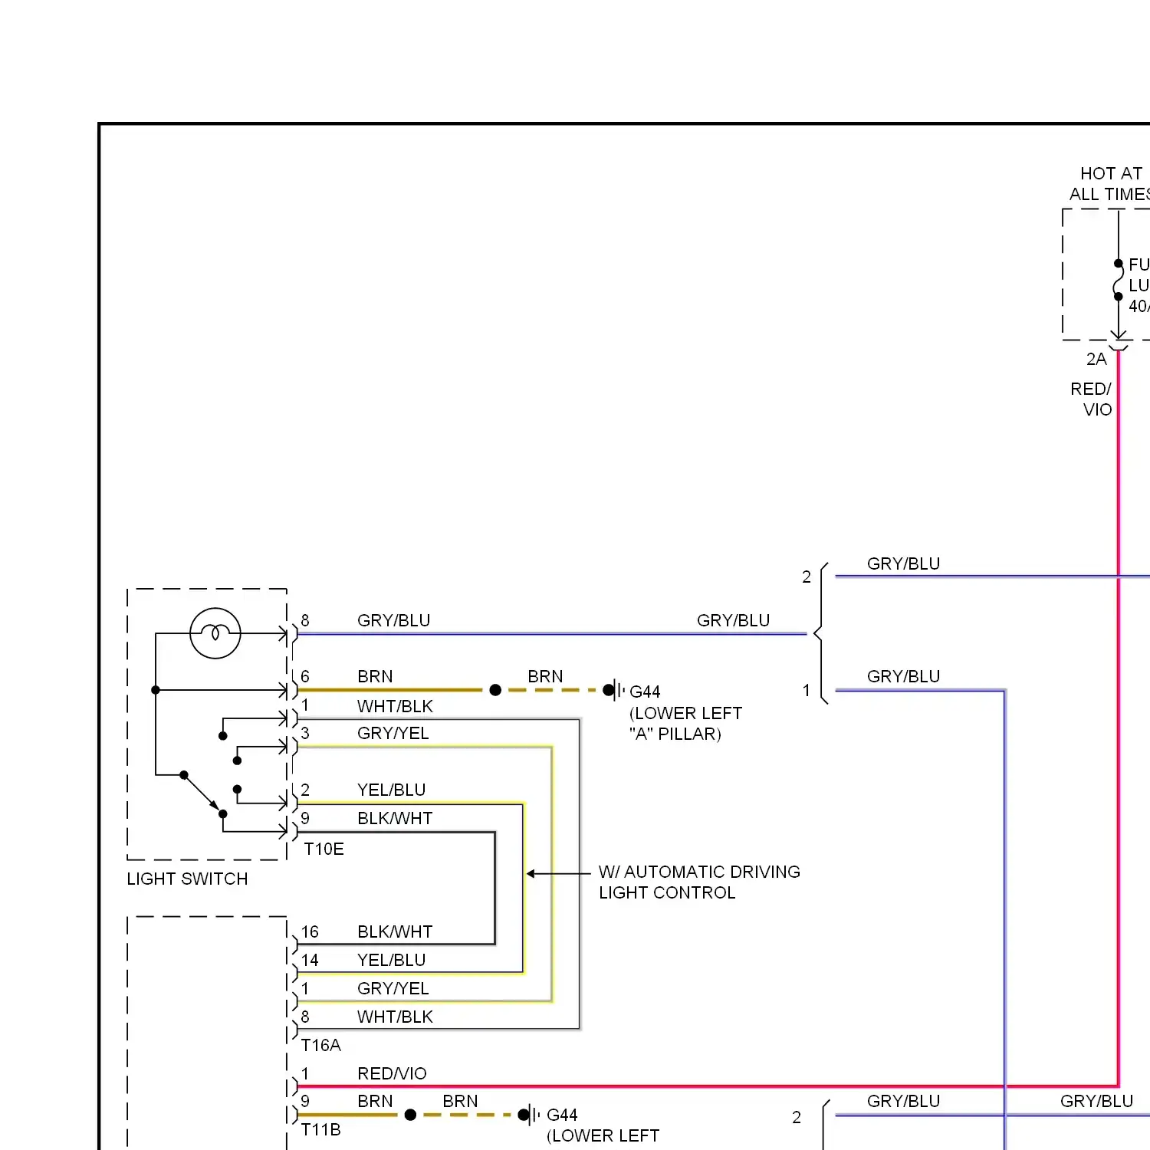The width and height of the screenshot is (1150, 1150).
Task: Click the BRN label beside light switch pin 6
Action: (x=375, y=676)
